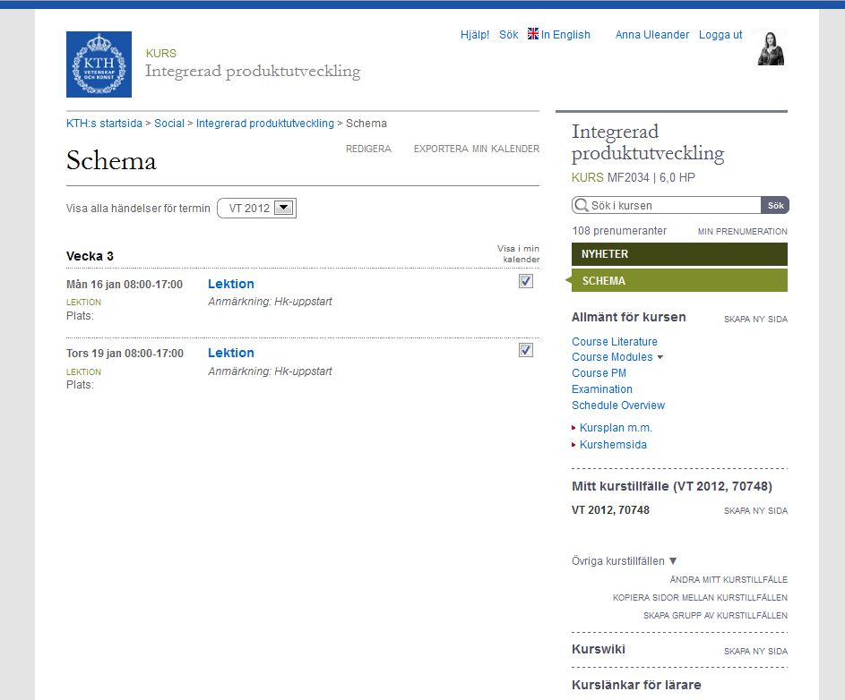
Task: Open Monday's Lektion event link
Action: coord(231,284)
